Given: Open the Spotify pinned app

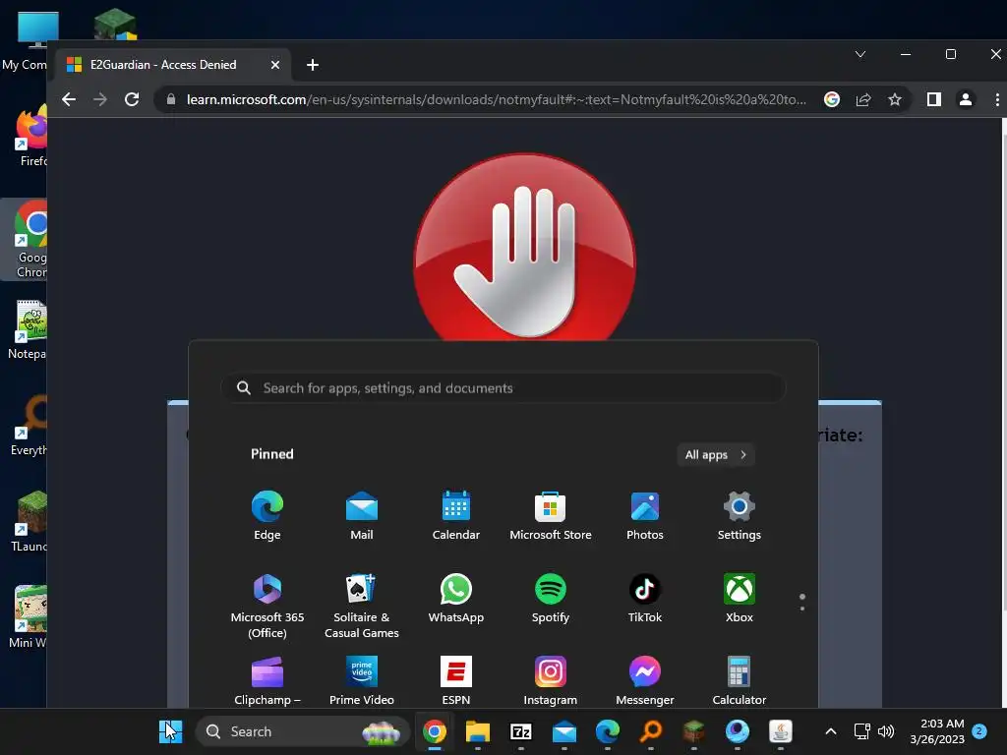Looking at the screenshot, I should pos(551,599).
